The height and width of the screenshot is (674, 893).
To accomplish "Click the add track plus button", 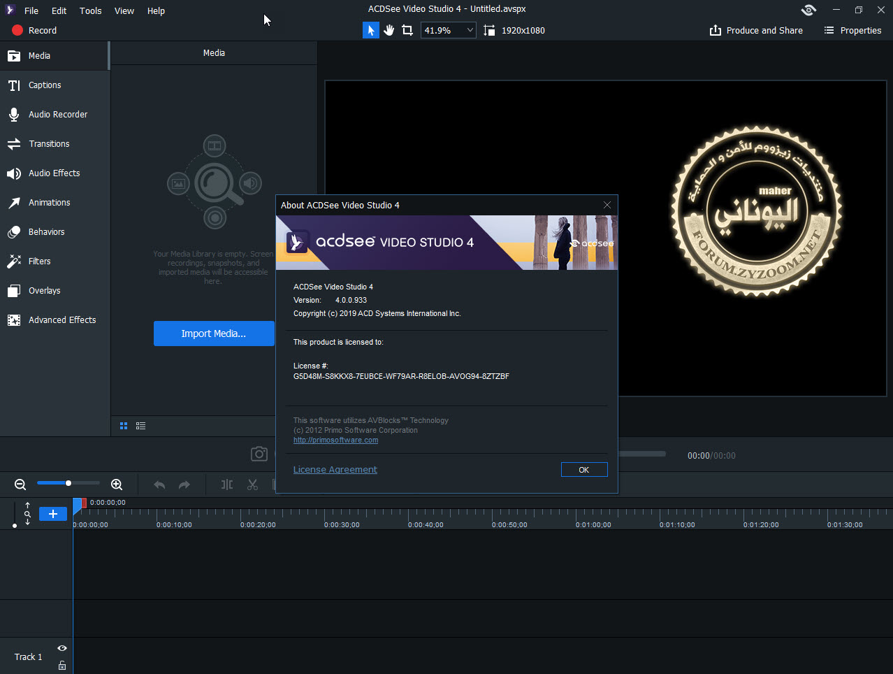I will tap(52, 514).
